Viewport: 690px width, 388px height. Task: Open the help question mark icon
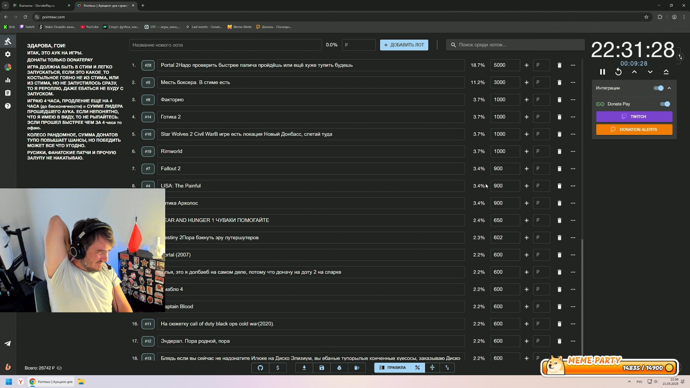tap(8, 106)
